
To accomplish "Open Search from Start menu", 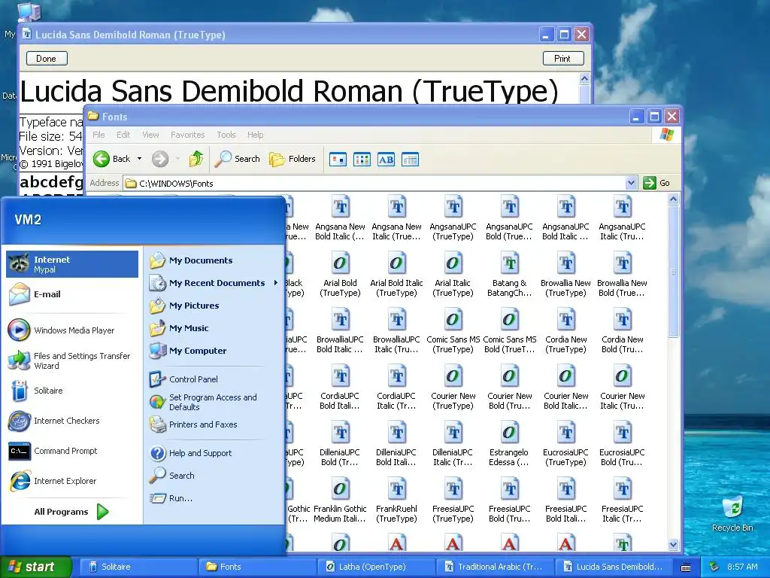I will tap(214, 476).
